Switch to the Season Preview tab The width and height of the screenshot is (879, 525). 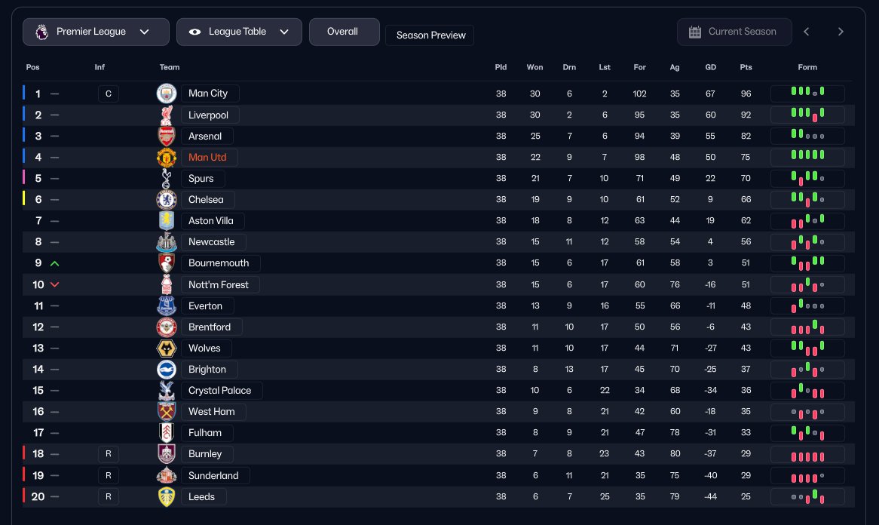(x=430, y=35)
